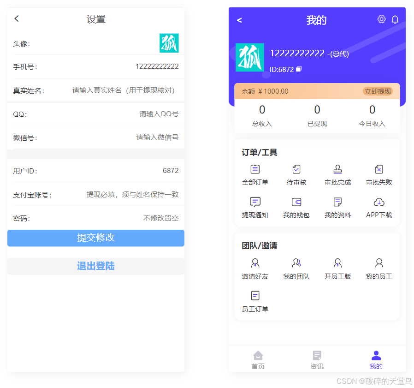This screenshot has width=414, height=388.
Task: Select phone number 12222222222 in settings
Action: (157, 66)
